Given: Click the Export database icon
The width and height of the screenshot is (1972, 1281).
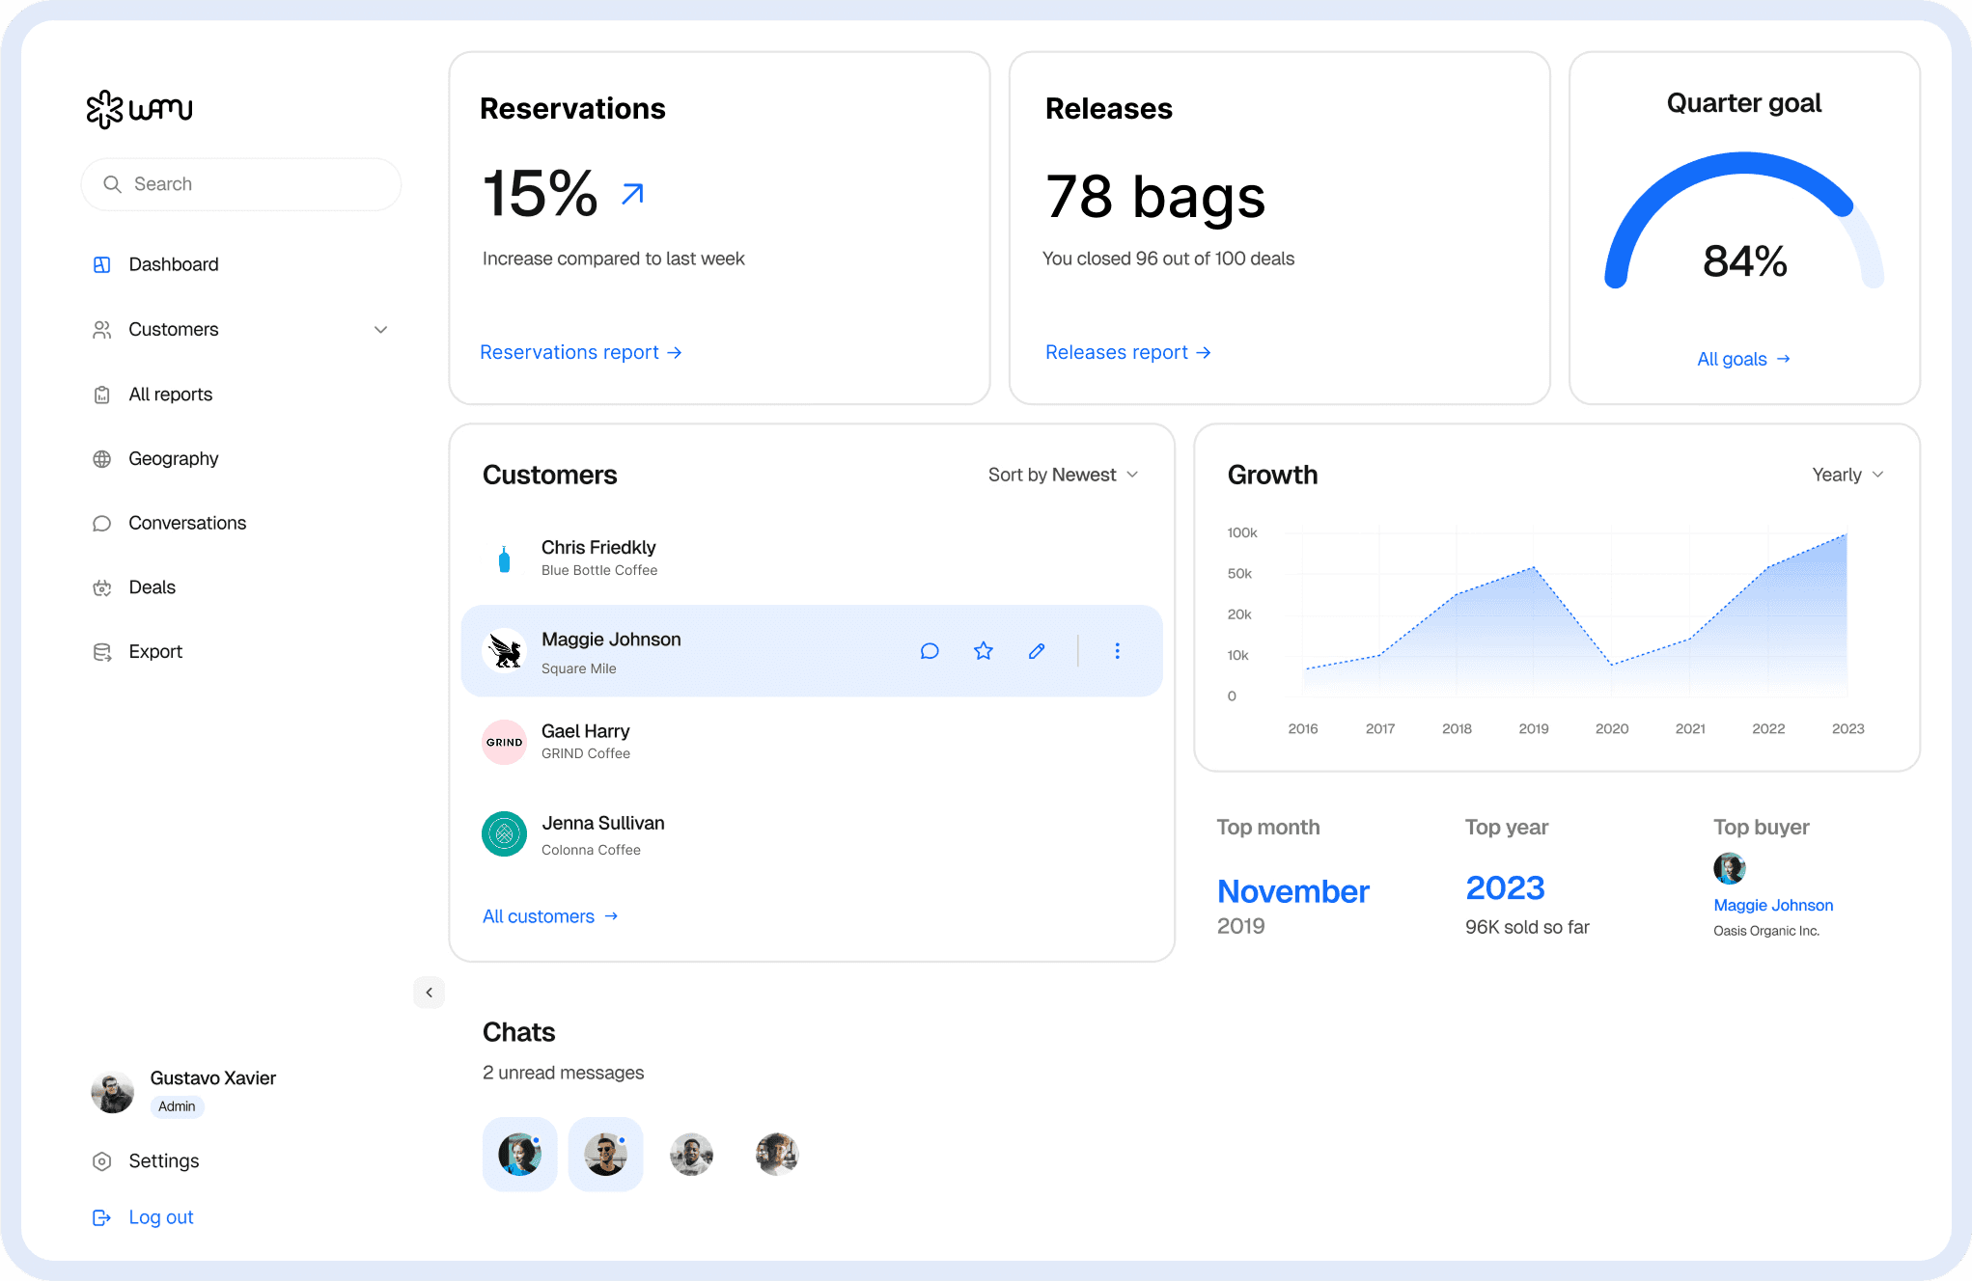Looking at the screenshot, I should 101,652.
